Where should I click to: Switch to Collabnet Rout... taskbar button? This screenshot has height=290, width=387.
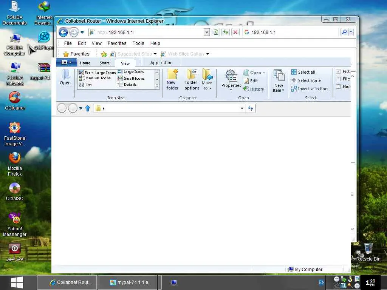(67, 282)
